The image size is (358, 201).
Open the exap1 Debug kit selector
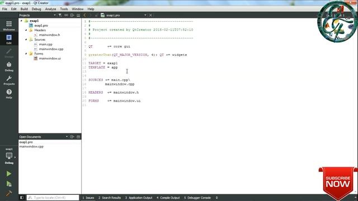(x=9, y=156)
